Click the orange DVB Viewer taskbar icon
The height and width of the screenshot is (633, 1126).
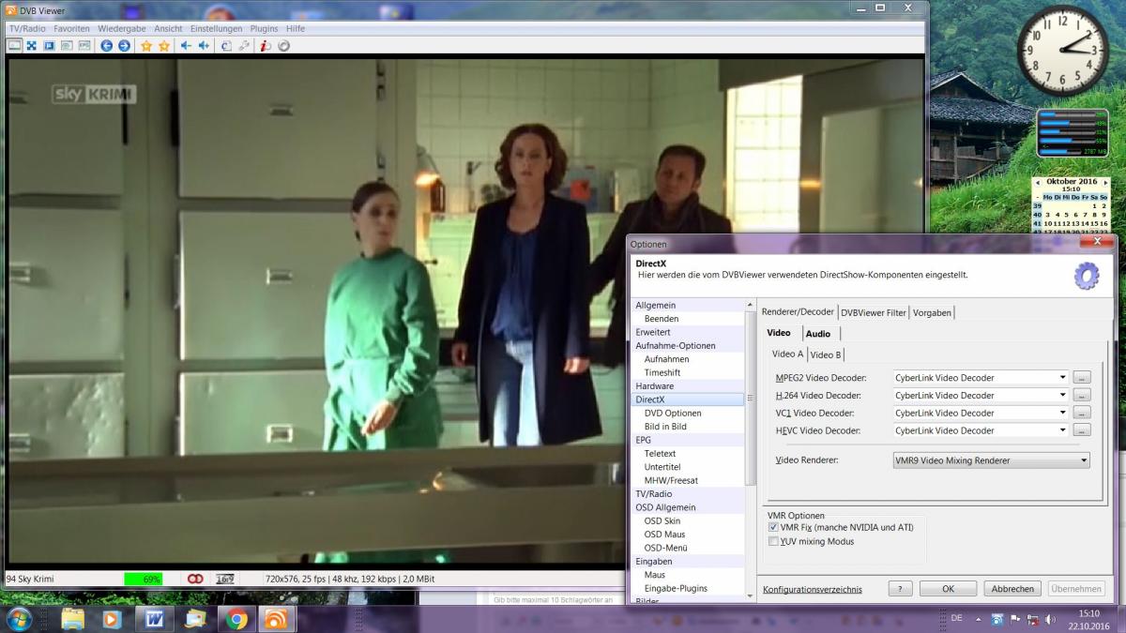coord(277,619)
